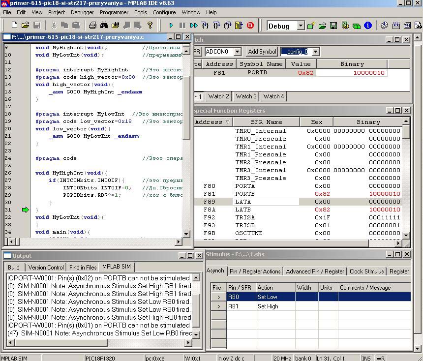Click the Run (play) debugger icon
The width and height of the screenshot is (423, 361).
point(171,26)
